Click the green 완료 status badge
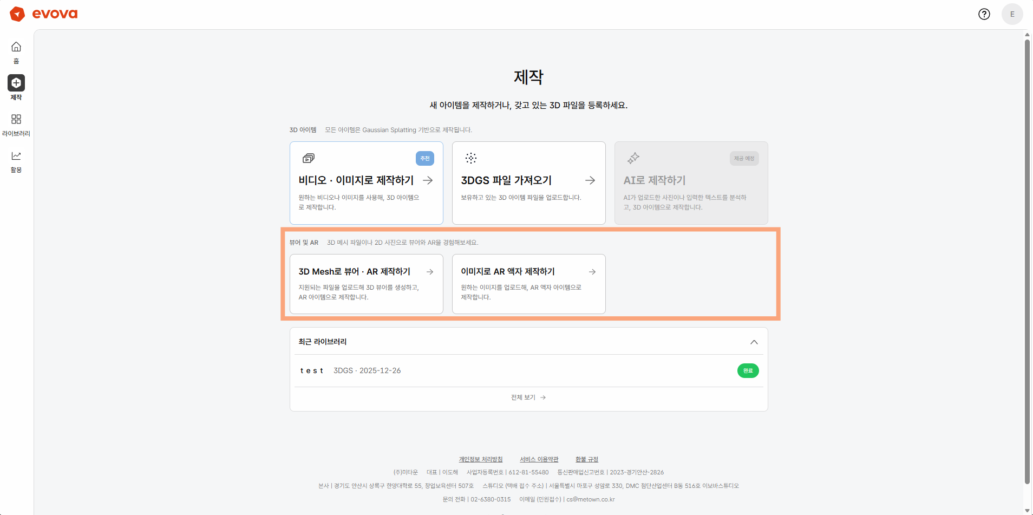 [x=748, y=370]
